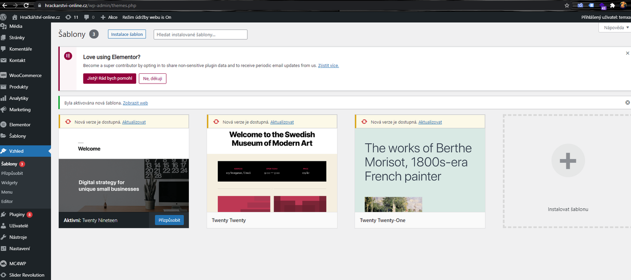Open the comments bubble in the admin bar

(89, 17)
